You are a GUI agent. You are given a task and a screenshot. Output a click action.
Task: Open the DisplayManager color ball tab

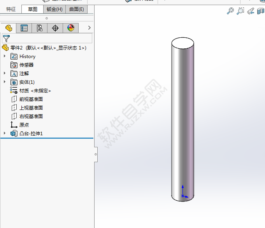point(71,28)
